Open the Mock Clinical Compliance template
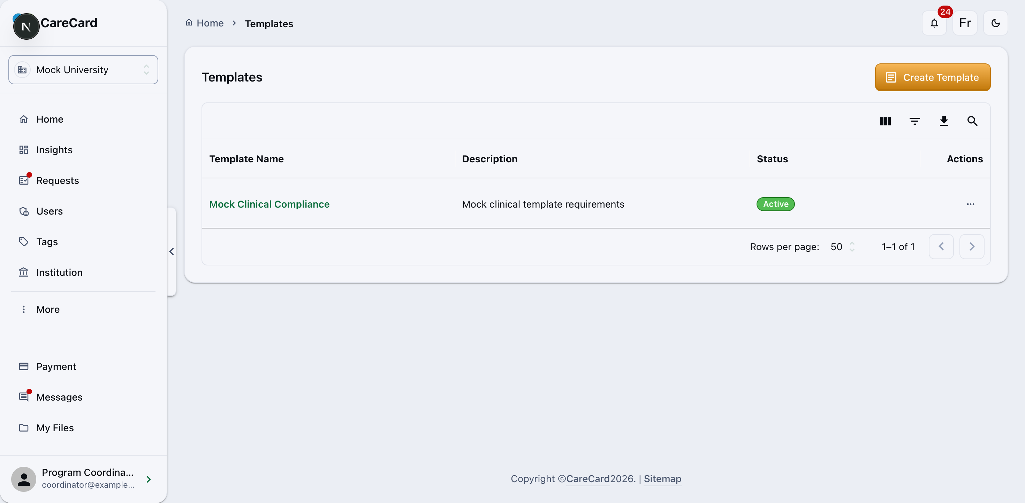This screenshot has height=503, width=1025. pos(269,204)
